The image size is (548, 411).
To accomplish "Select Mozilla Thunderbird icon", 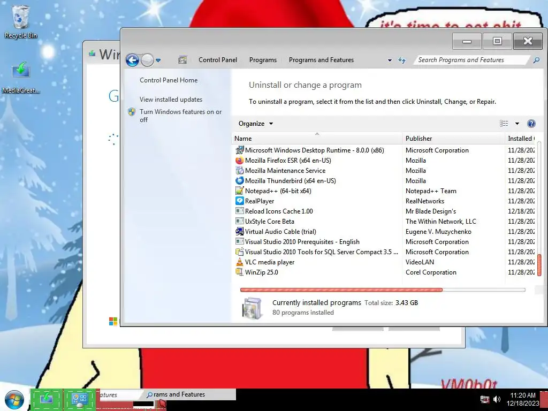I will [239, 181].
